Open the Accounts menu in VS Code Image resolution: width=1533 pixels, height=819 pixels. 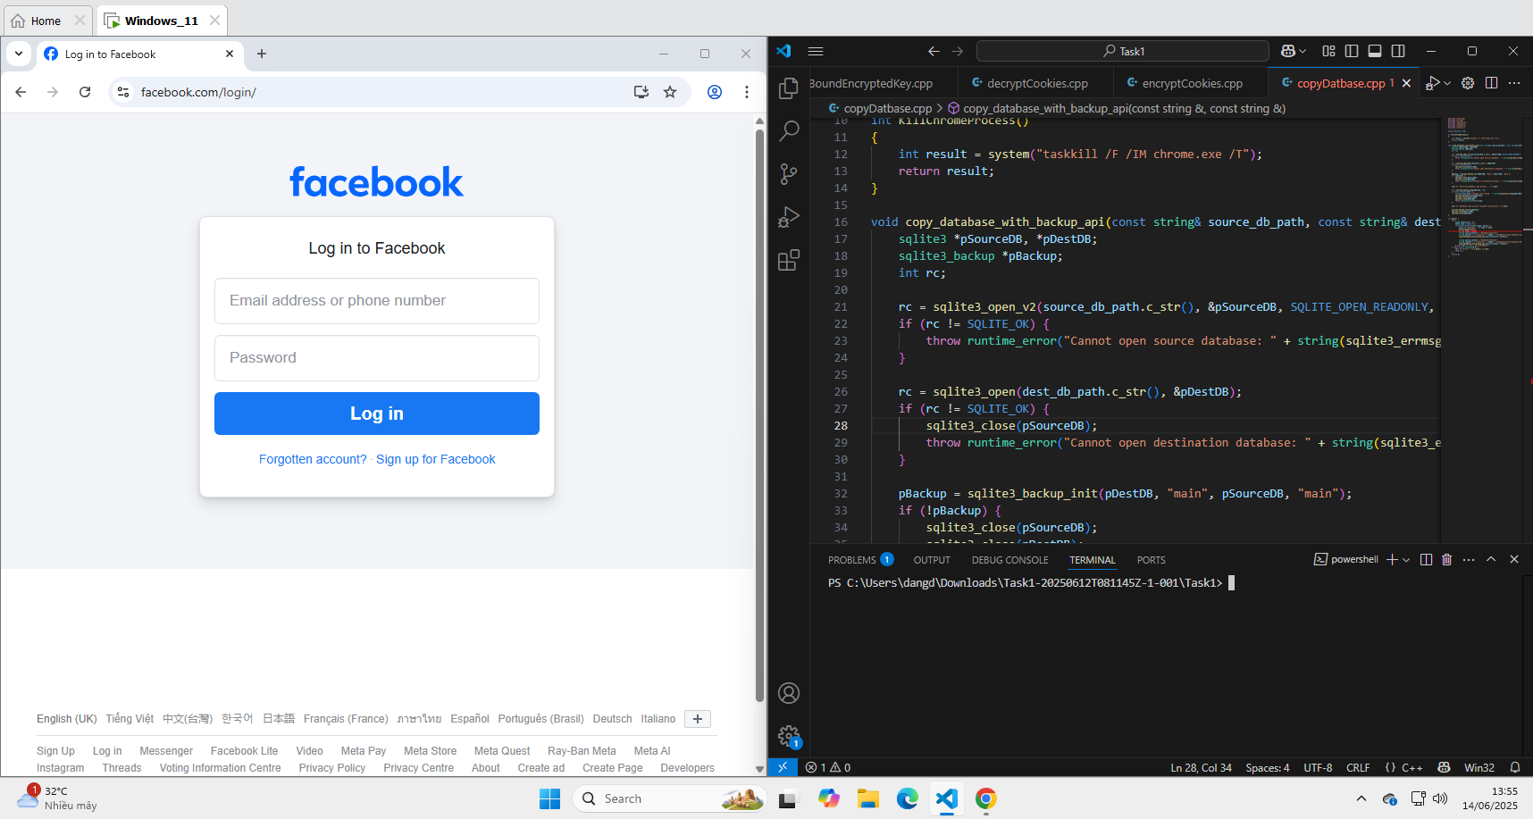click(789, 693)
